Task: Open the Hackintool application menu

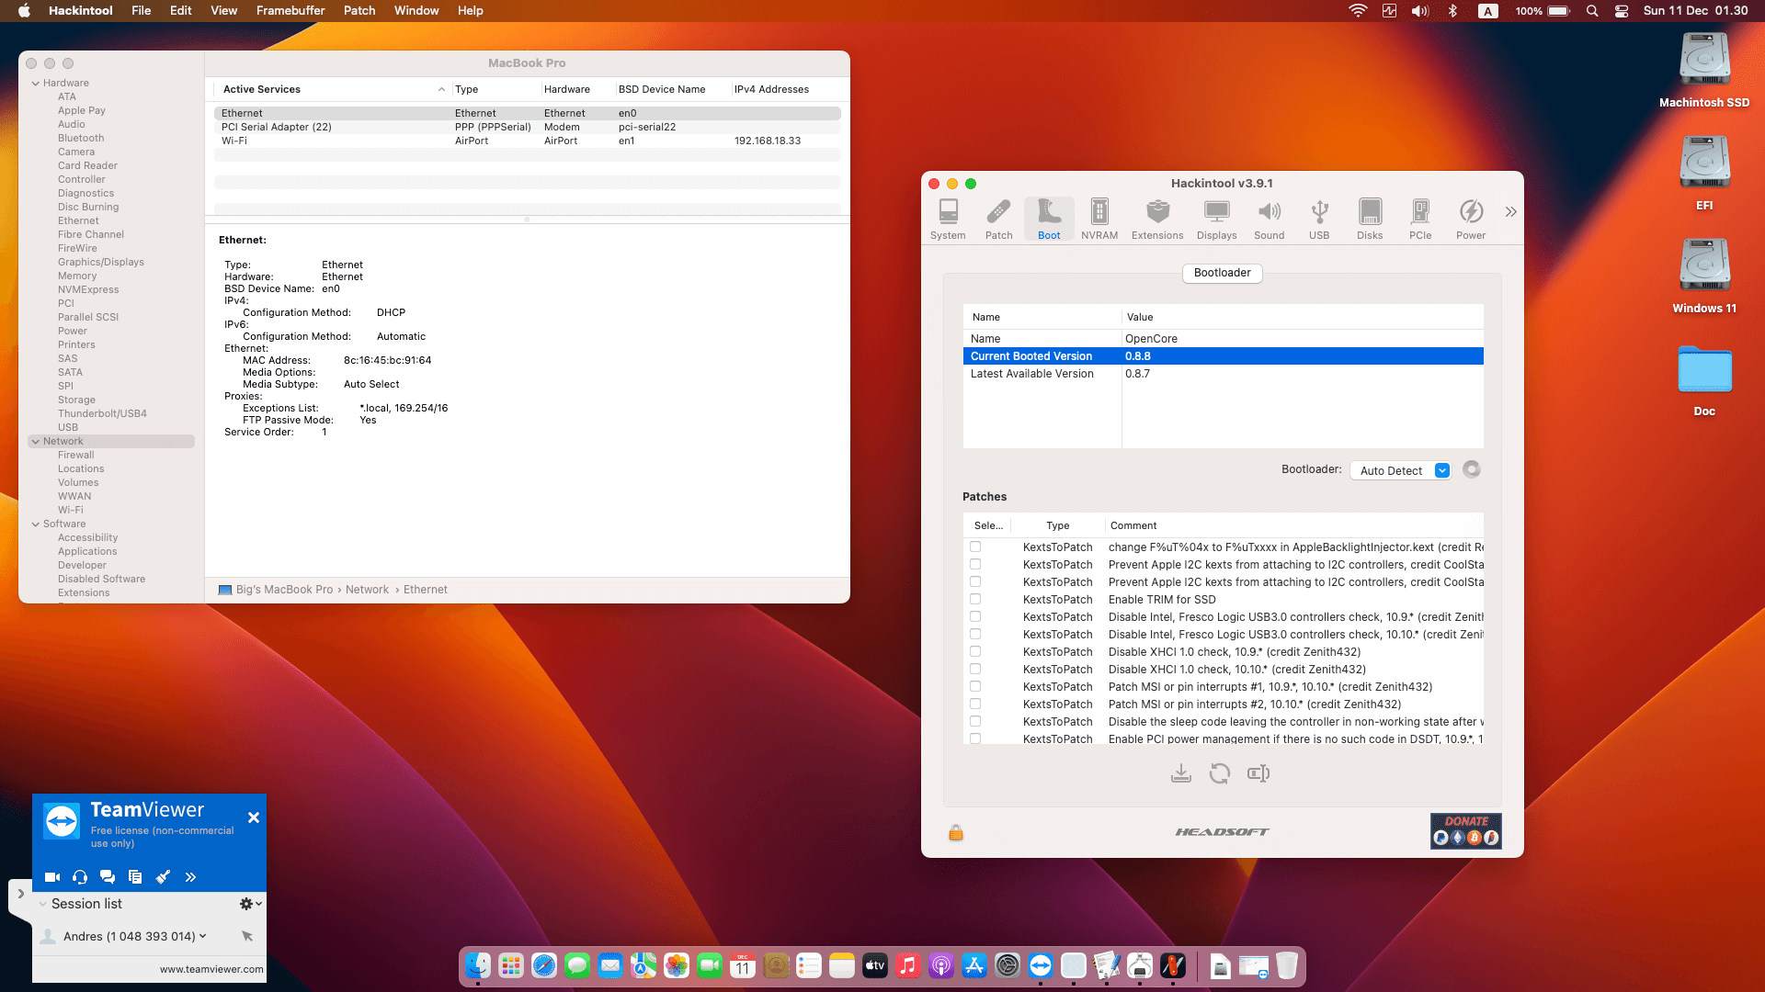Action: pyautogui.click(x=81, y=10)
